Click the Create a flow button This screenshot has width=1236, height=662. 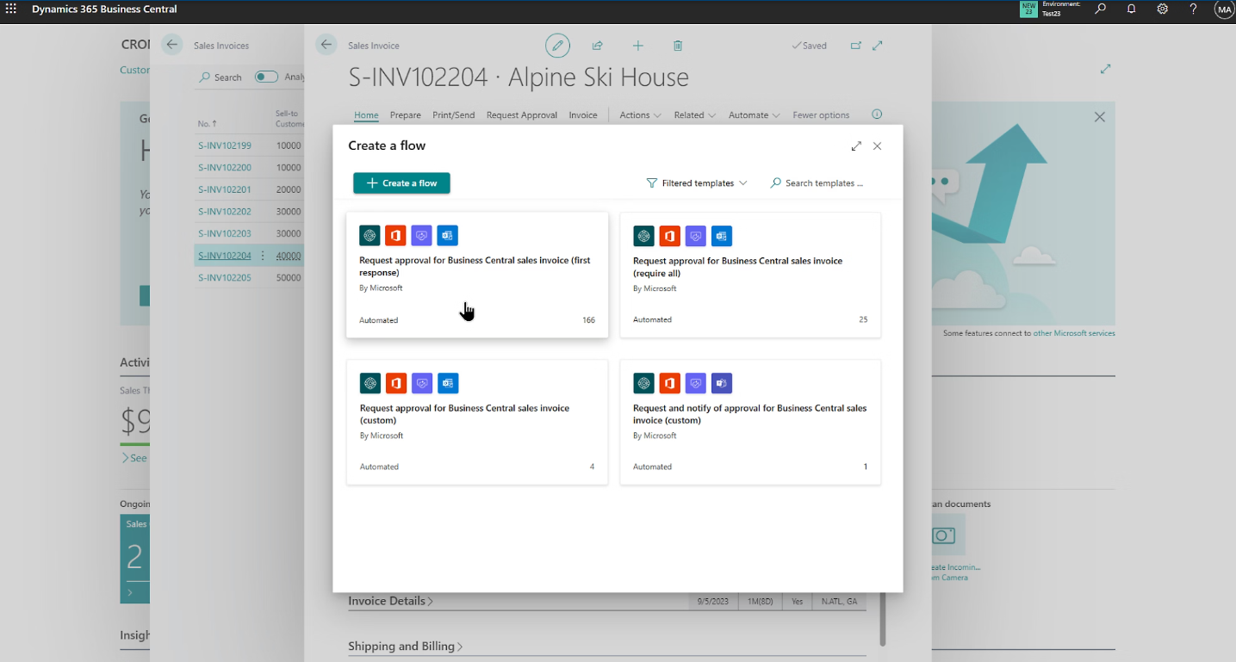[401, 183]
